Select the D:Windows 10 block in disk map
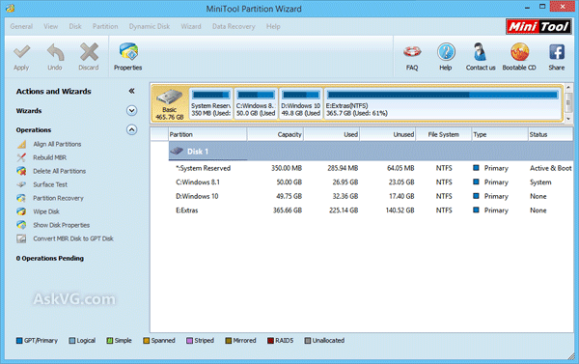The width and height of the screenshot is (579, 364). tap(300, 104)
